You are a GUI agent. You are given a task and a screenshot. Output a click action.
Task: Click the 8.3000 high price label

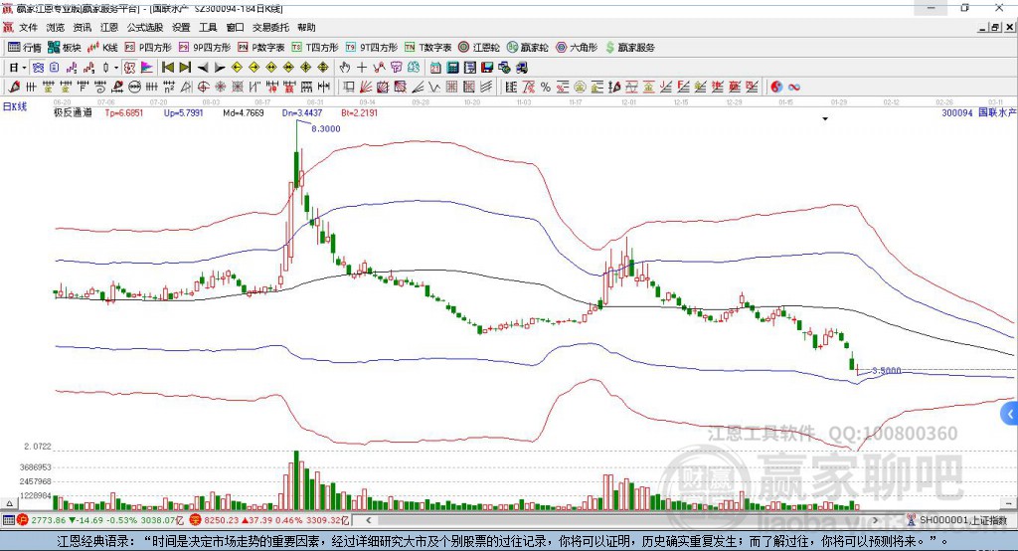click(326, 128)
